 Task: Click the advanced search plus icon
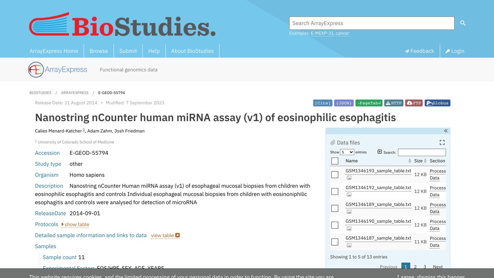pyautogui.click(x=380, y=152)
